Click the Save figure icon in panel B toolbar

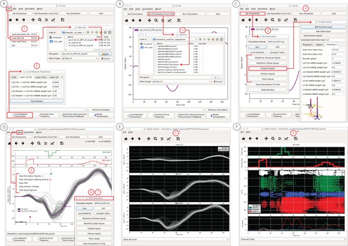[x=179, y=20]
